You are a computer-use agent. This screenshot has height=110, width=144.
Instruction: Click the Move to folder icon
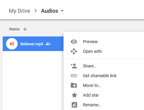[74, 85]
